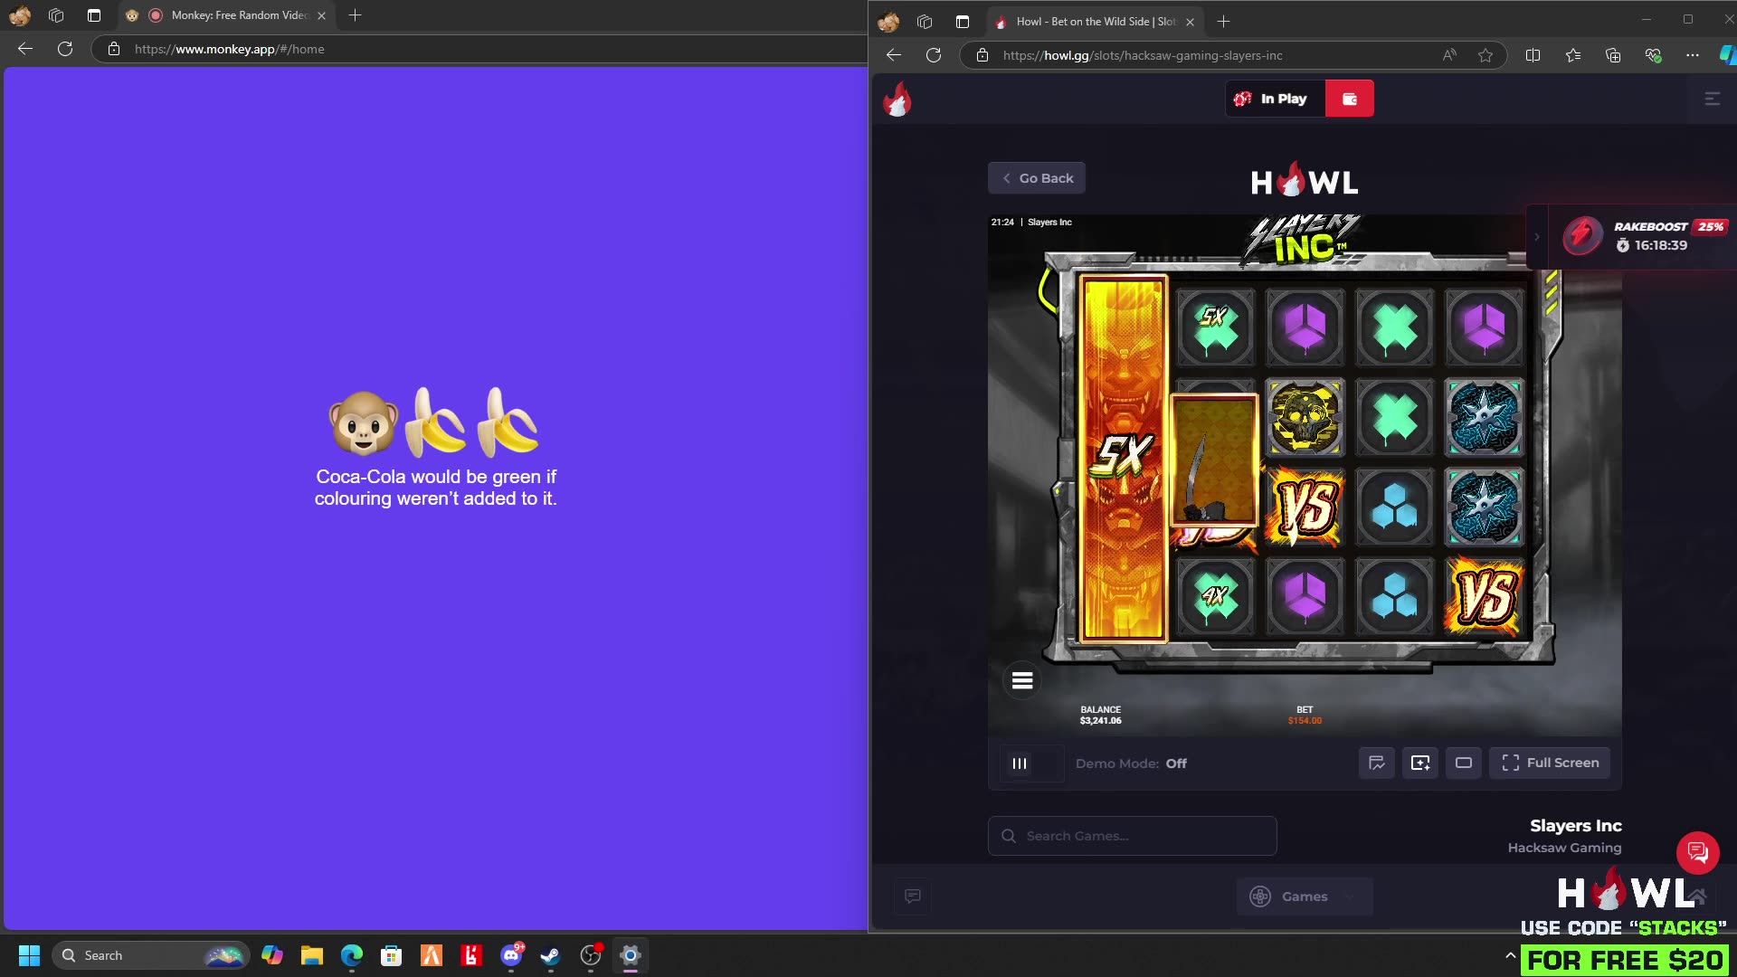
Task: Collapse the Rakeboost panel chevron
Action: 1536,237
